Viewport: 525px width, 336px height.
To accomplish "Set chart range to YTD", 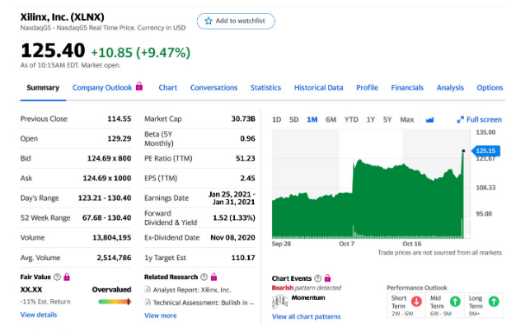I will [x=351, y=119].
